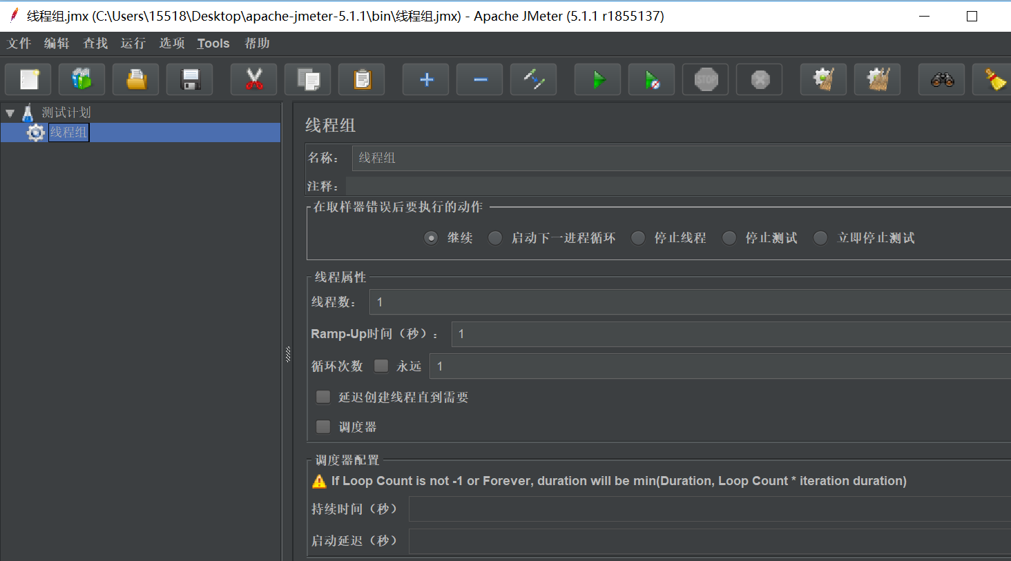Click the Loop Count warning message text

(x=619, y=481)
